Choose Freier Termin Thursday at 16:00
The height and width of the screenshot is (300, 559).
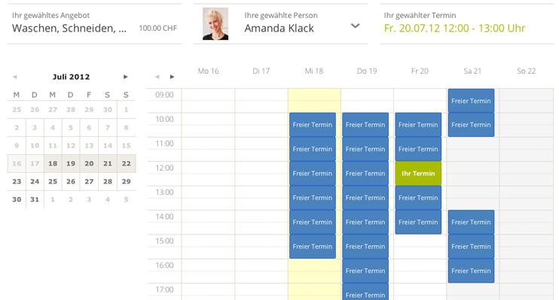365,271
